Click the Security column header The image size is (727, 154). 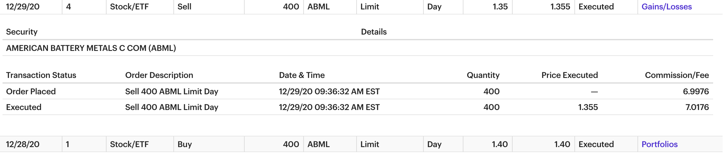point(22,32)
